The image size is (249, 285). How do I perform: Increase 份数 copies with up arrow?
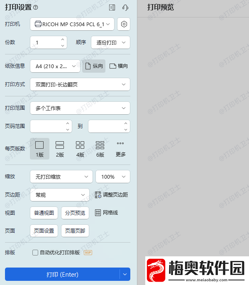tap(63, 39)
